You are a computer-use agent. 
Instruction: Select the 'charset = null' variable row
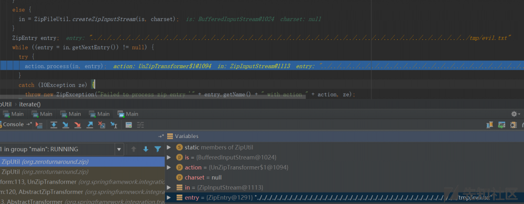pos(345,177)
